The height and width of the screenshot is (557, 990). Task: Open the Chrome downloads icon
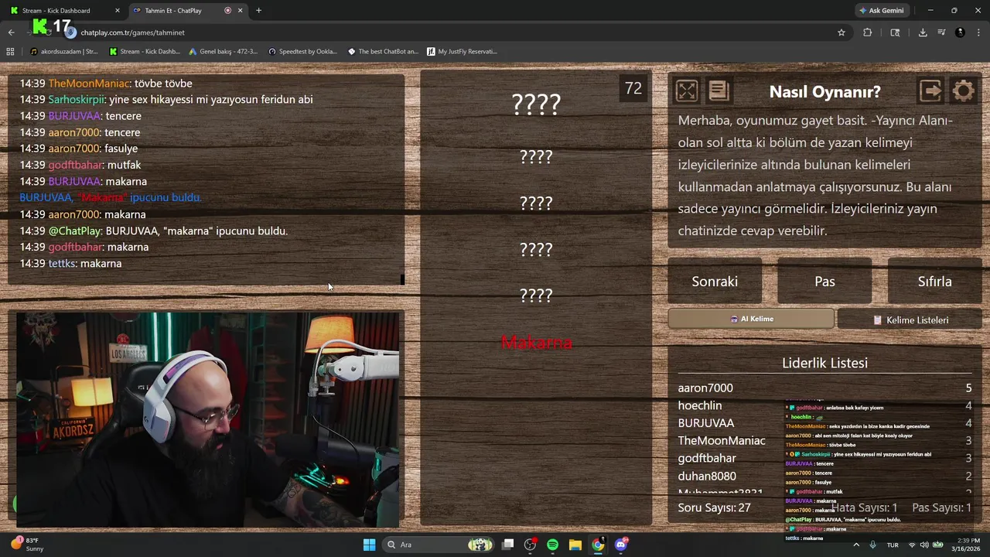[923, 32]
